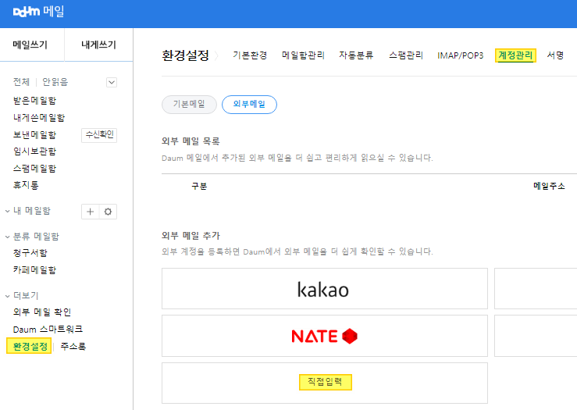The width and height of the screenshot is (577, 410).
Task: Open 환경설정 in the sidebar
Action: pyautogui.click(x=29, y=346)
